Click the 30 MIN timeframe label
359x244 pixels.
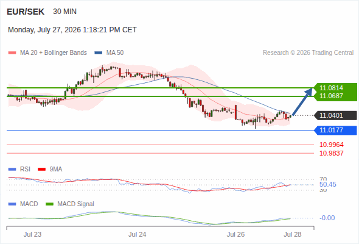64,12
